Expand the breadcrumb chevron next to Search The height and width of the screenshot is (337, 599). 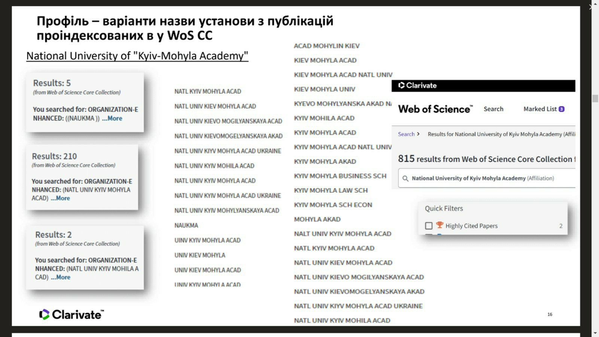[x=418, y=134]
